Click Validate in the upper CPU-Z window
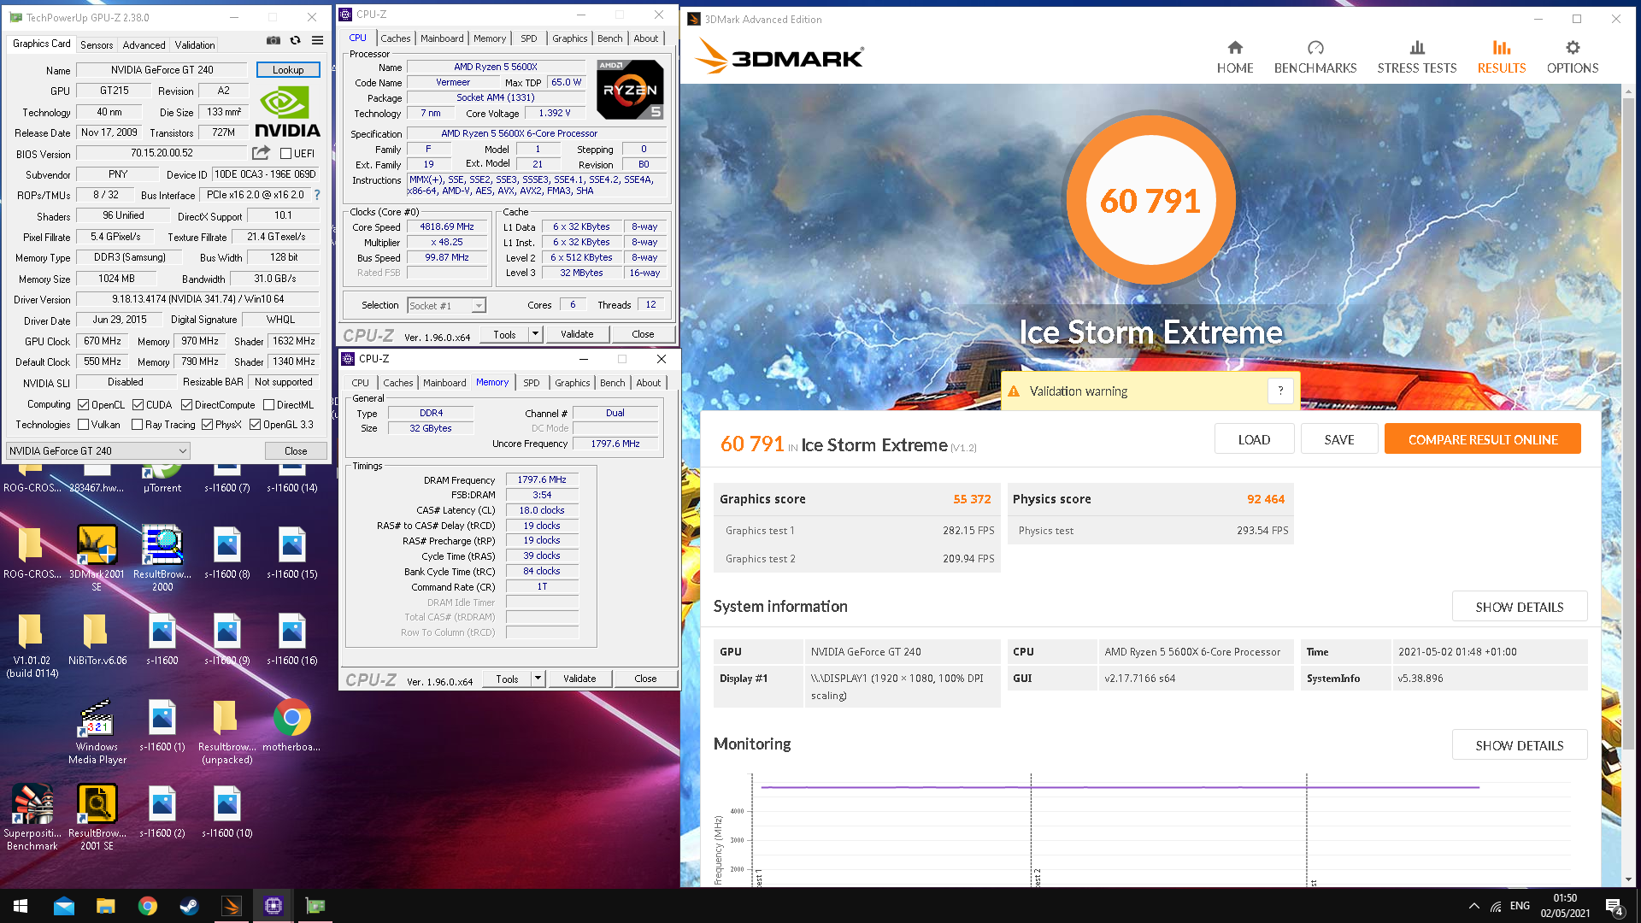Screen dimensions: 1641x923 click(x=577, y=334)
